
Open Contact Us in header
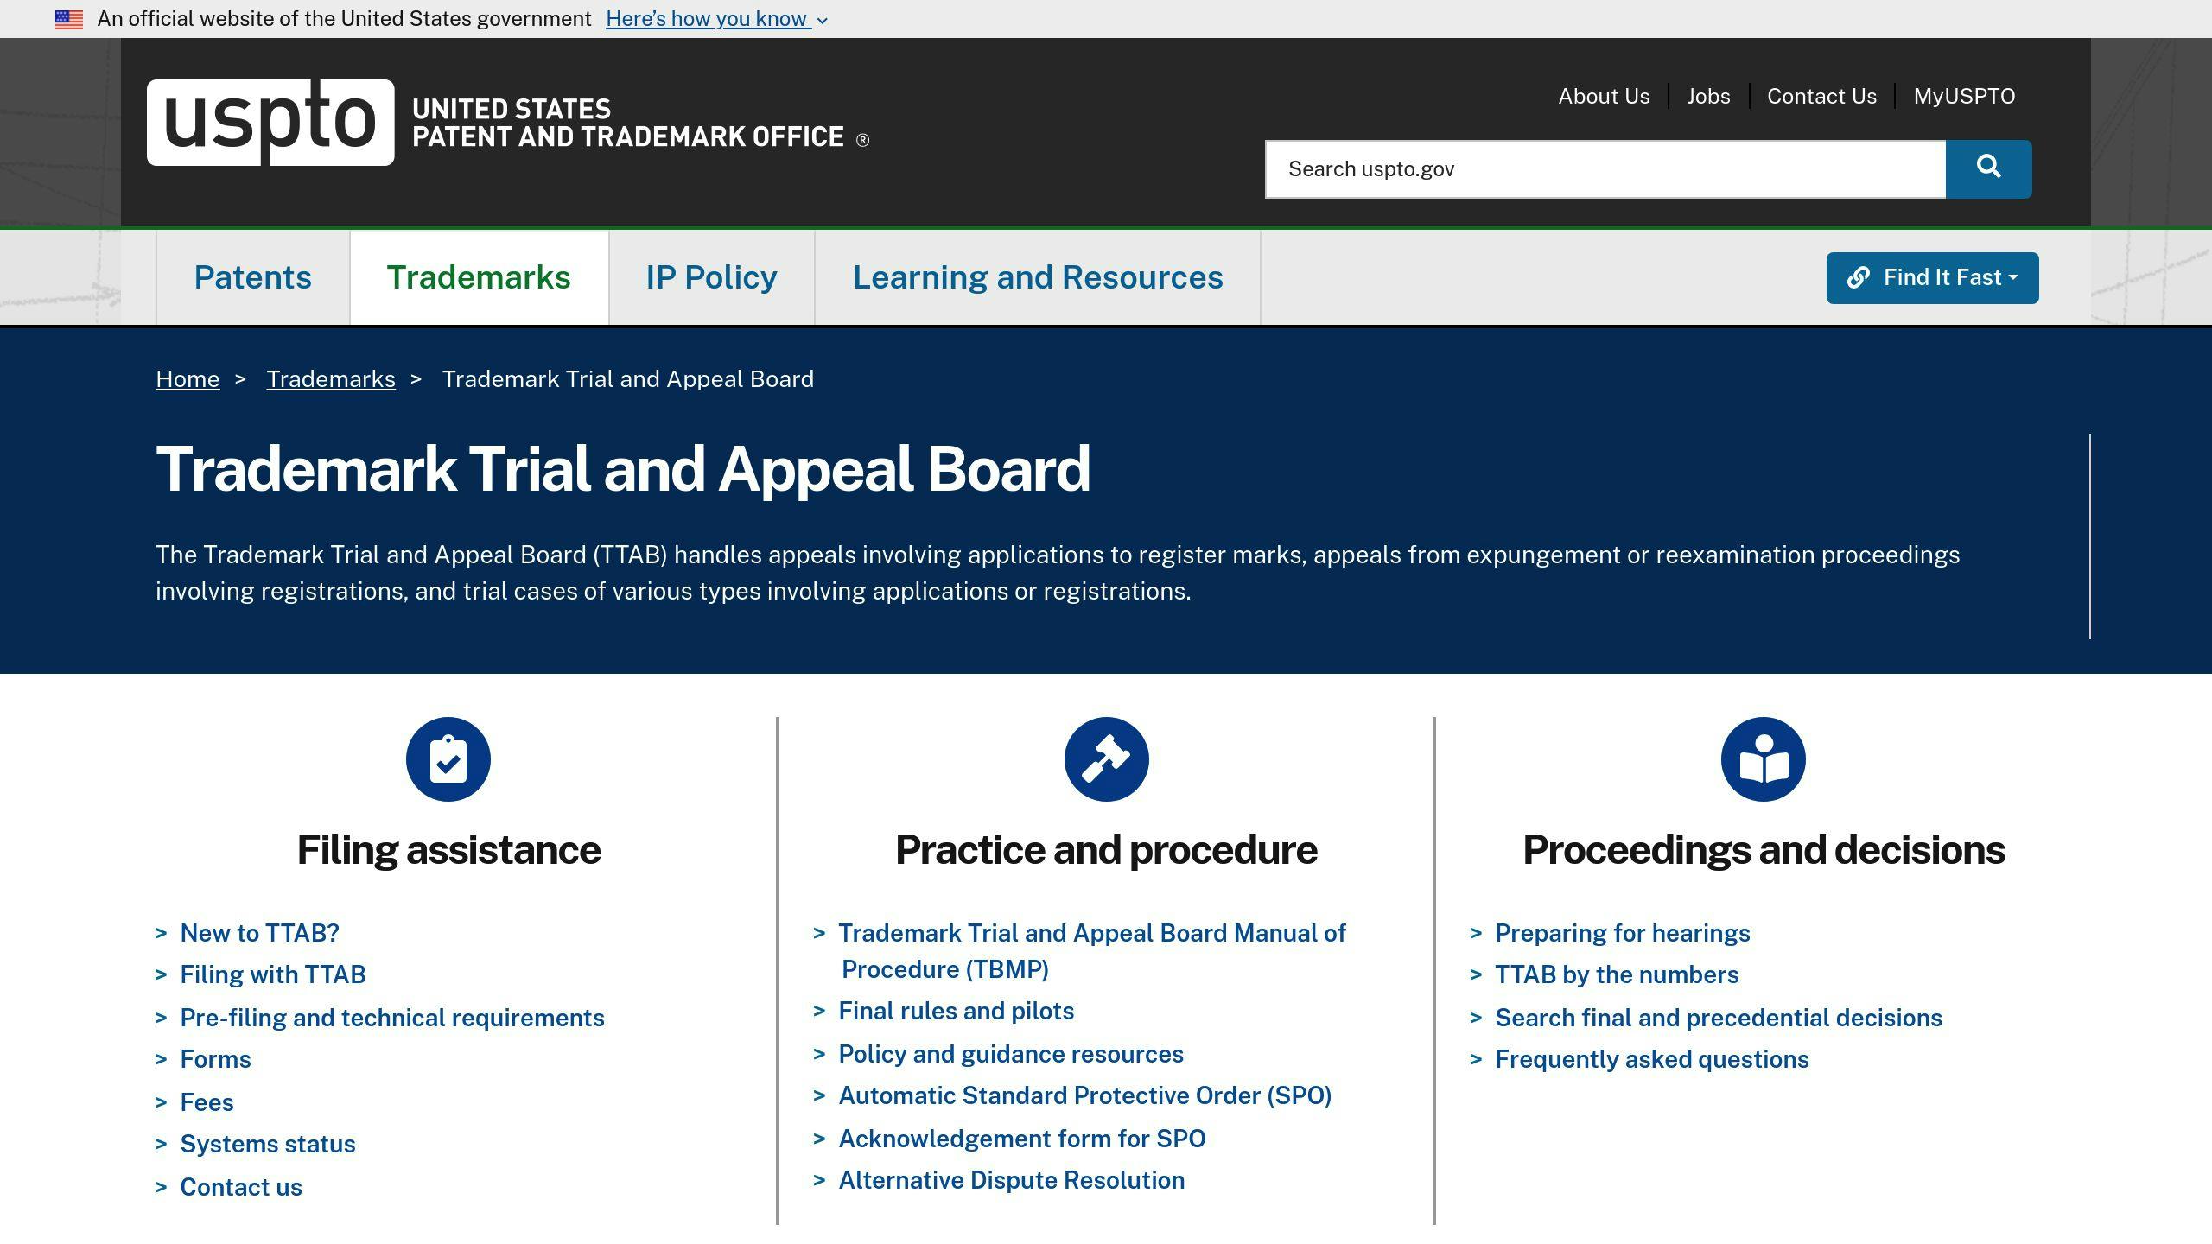click(x=1821, y=96)
